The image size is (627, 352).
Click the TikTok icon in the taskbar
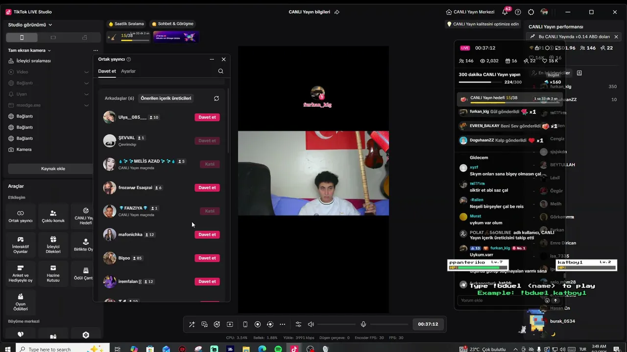(294, 349)
